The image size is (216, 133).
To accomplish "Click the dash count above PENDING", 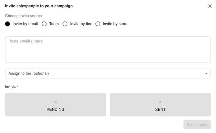I will click(x=55, y=102).
